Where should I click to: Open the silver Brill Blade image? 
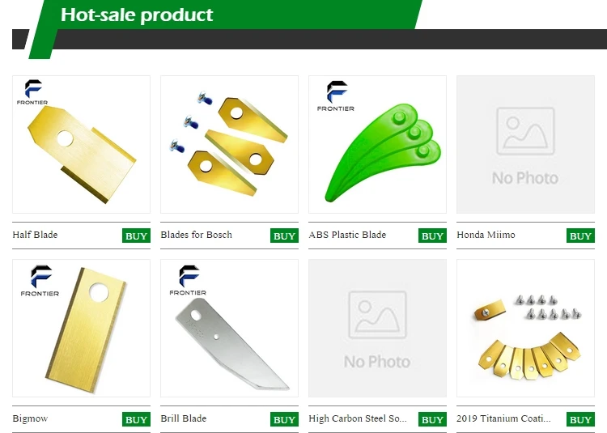point(229,328)
